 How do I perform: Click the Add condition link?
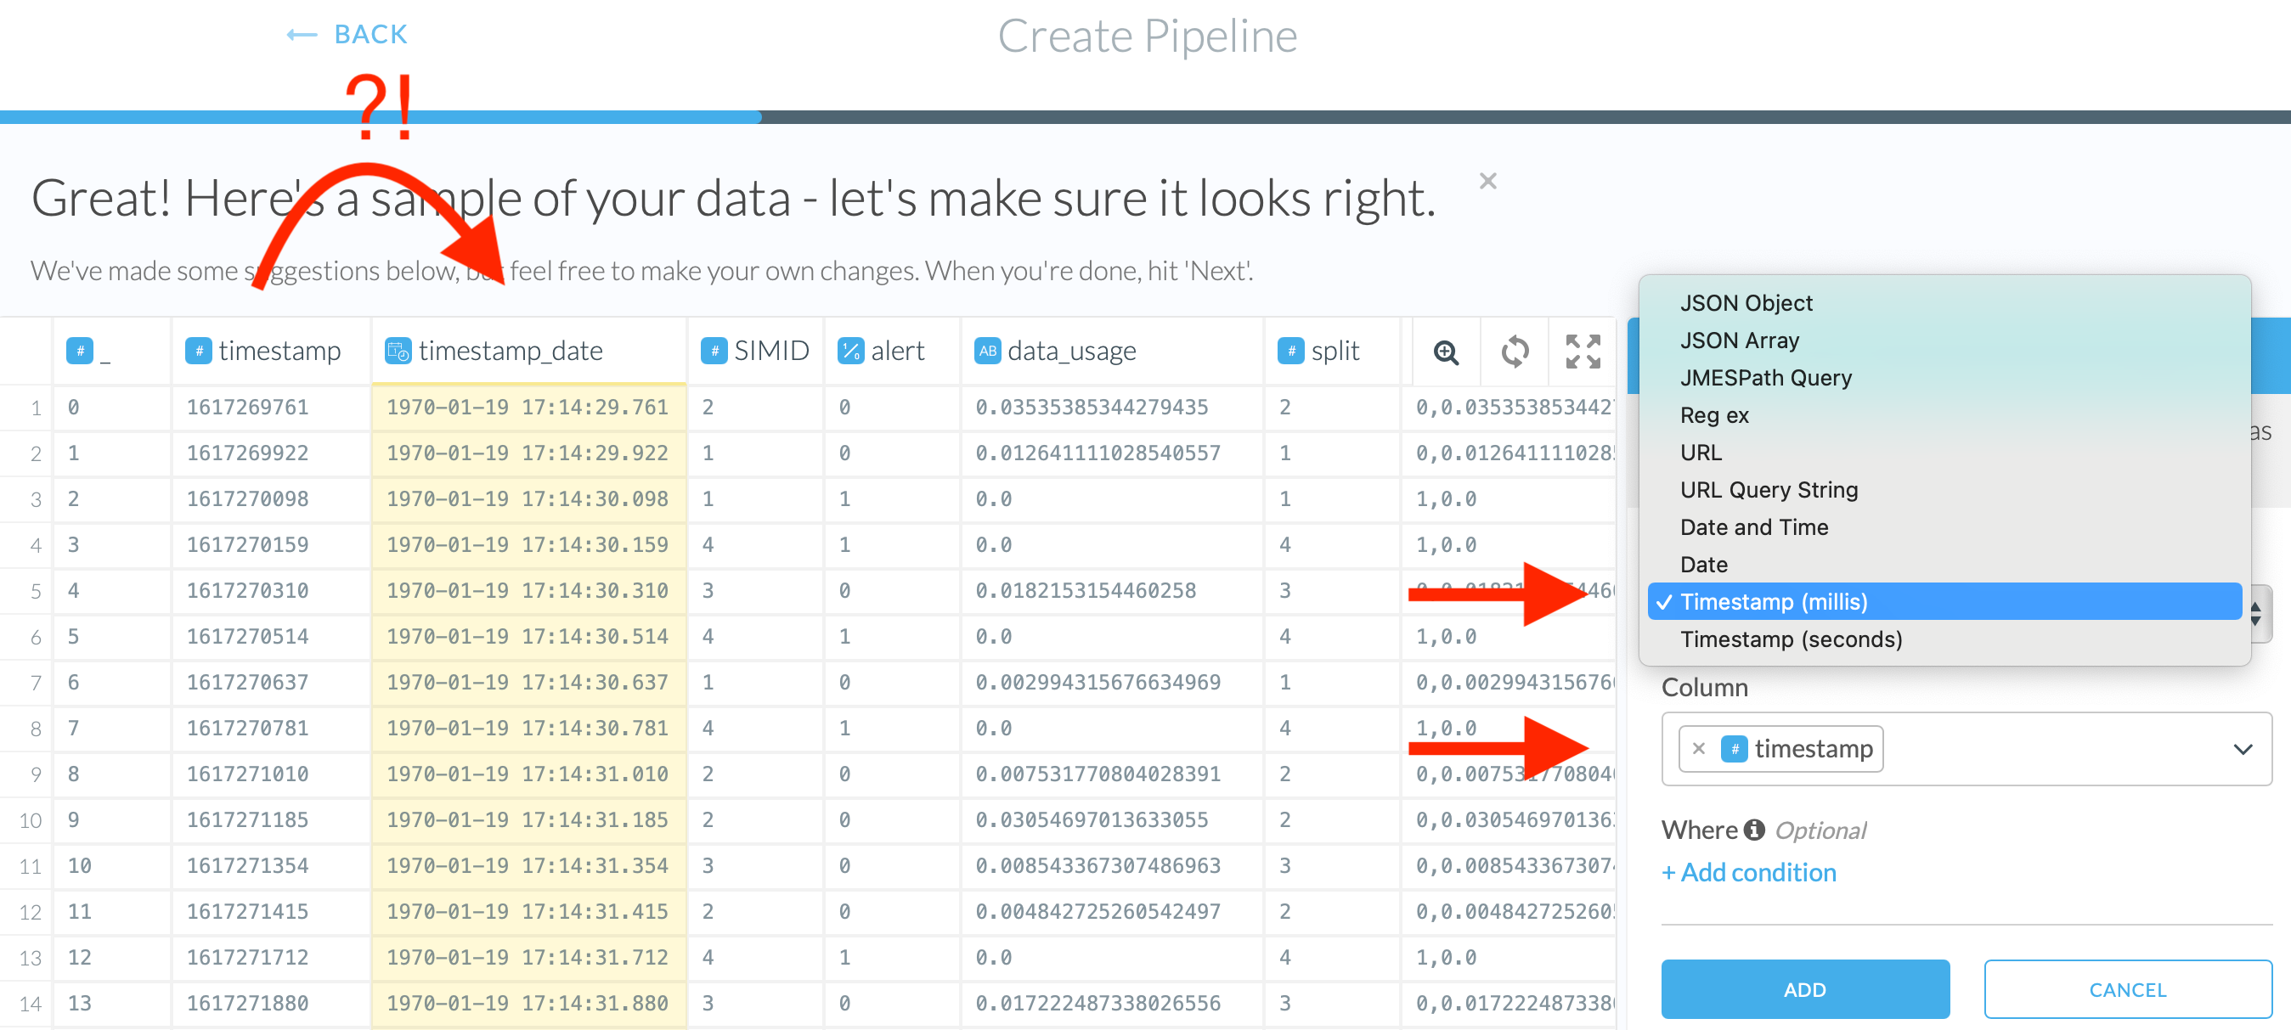(x=1748, y=872)
